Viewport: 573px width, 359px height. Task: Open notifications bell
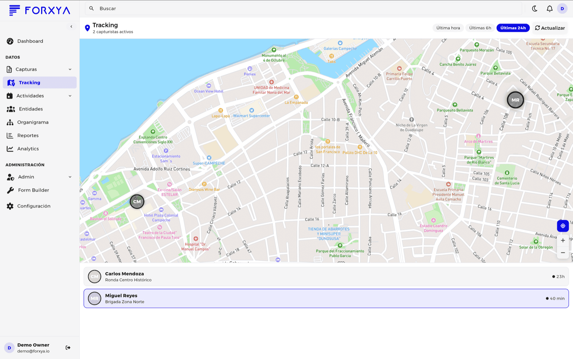point(549,9)
